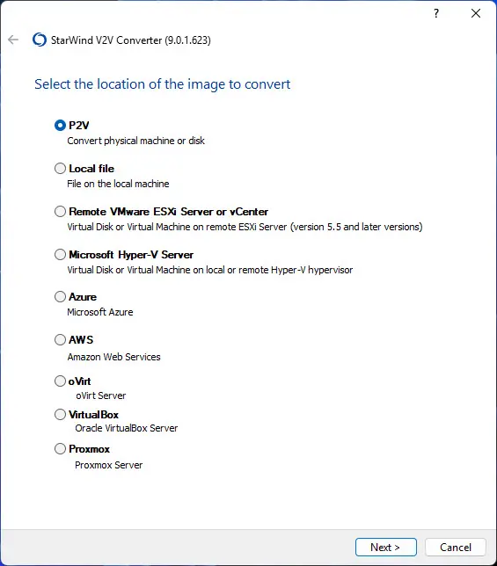Click the Next > button
The width and height of the screenshot is (497, 566).
point(386,548)
